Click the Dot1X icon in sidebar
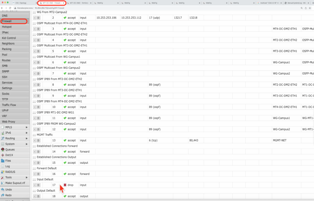Screen dimensions: 314x201 pyautogui.click(x=3, y=155)
